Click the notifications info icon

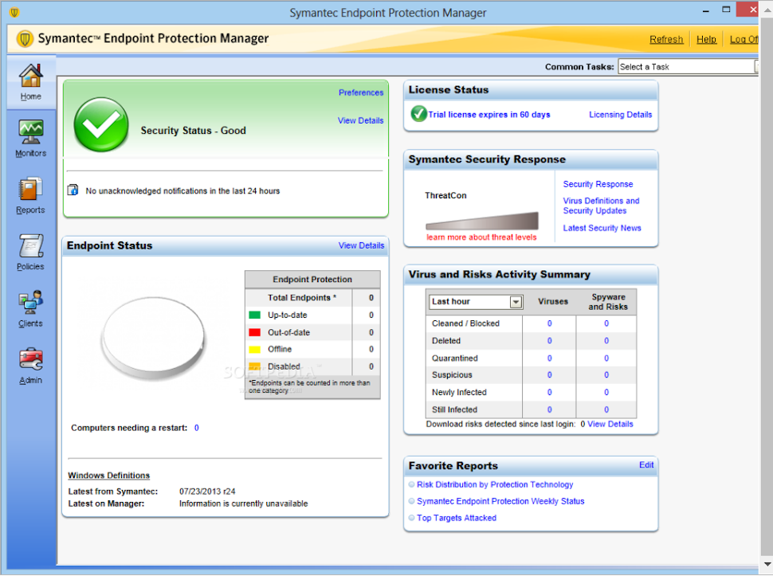[x=73, y=190]
